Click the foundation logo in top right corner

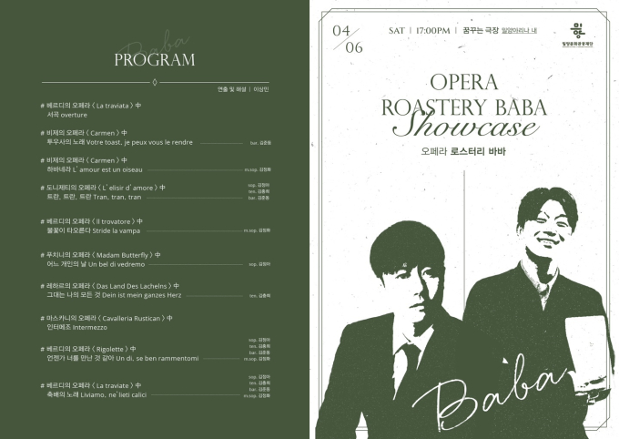(577, 35)
